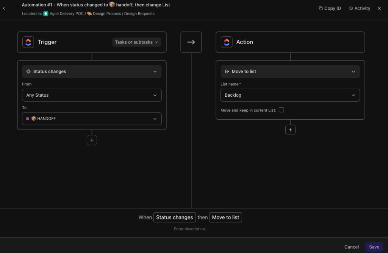Click the pink status swatch next to HANDOFF
The height and width of the screenshot is (253, 388).
tap(28, 119)
